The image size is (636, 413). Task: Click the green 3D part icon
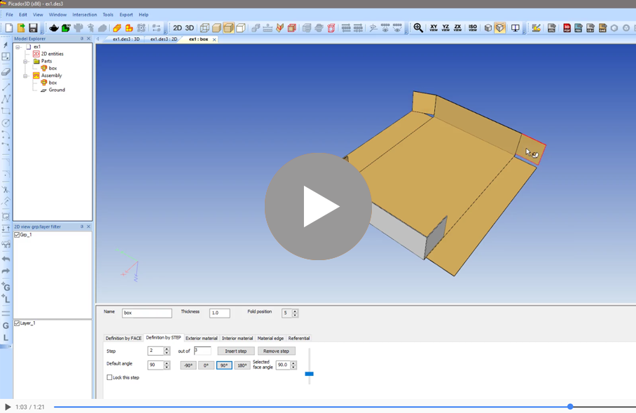click(x=66, y=27)
